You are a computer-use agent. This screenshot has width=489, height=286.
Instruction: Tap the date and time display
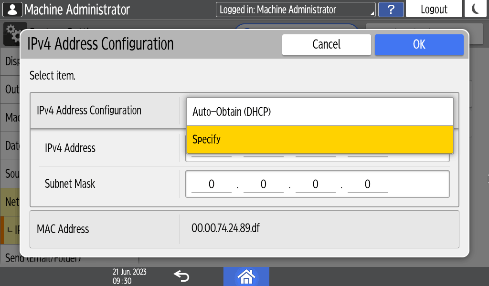pyautogui.click(x=129, y=276)
